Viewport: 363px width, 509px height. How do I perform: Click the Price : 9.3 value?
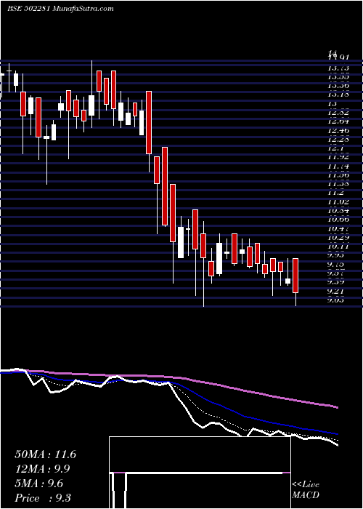pos(43,498)
